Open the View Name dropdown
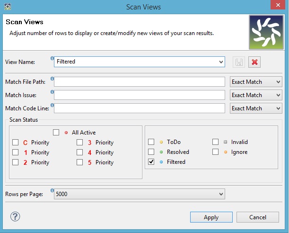289x233 pixels. coord(221,62)
